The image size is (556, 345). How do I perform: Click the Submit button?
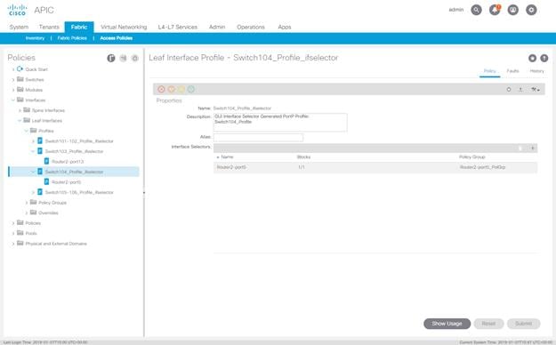tap(523, 324)
